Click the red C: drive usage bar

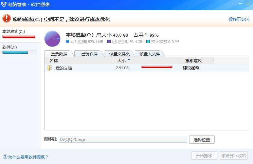point(19,37)
